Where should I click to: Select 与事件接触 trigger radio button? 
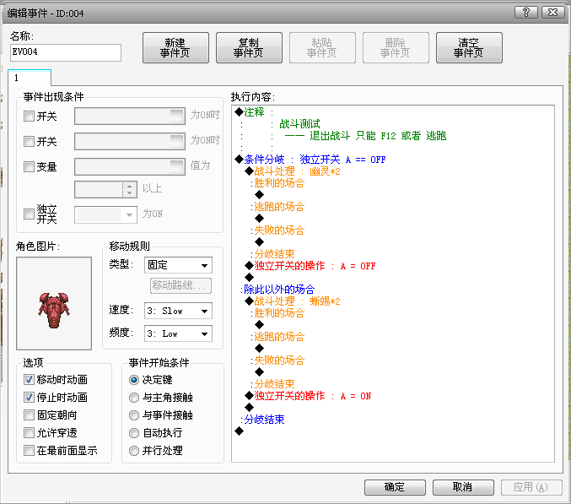click(134, 415)
